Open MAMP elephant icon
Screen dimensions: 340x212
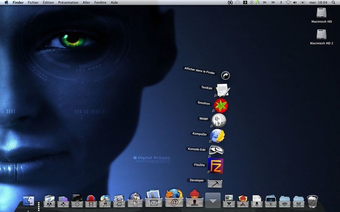(219, 120)
